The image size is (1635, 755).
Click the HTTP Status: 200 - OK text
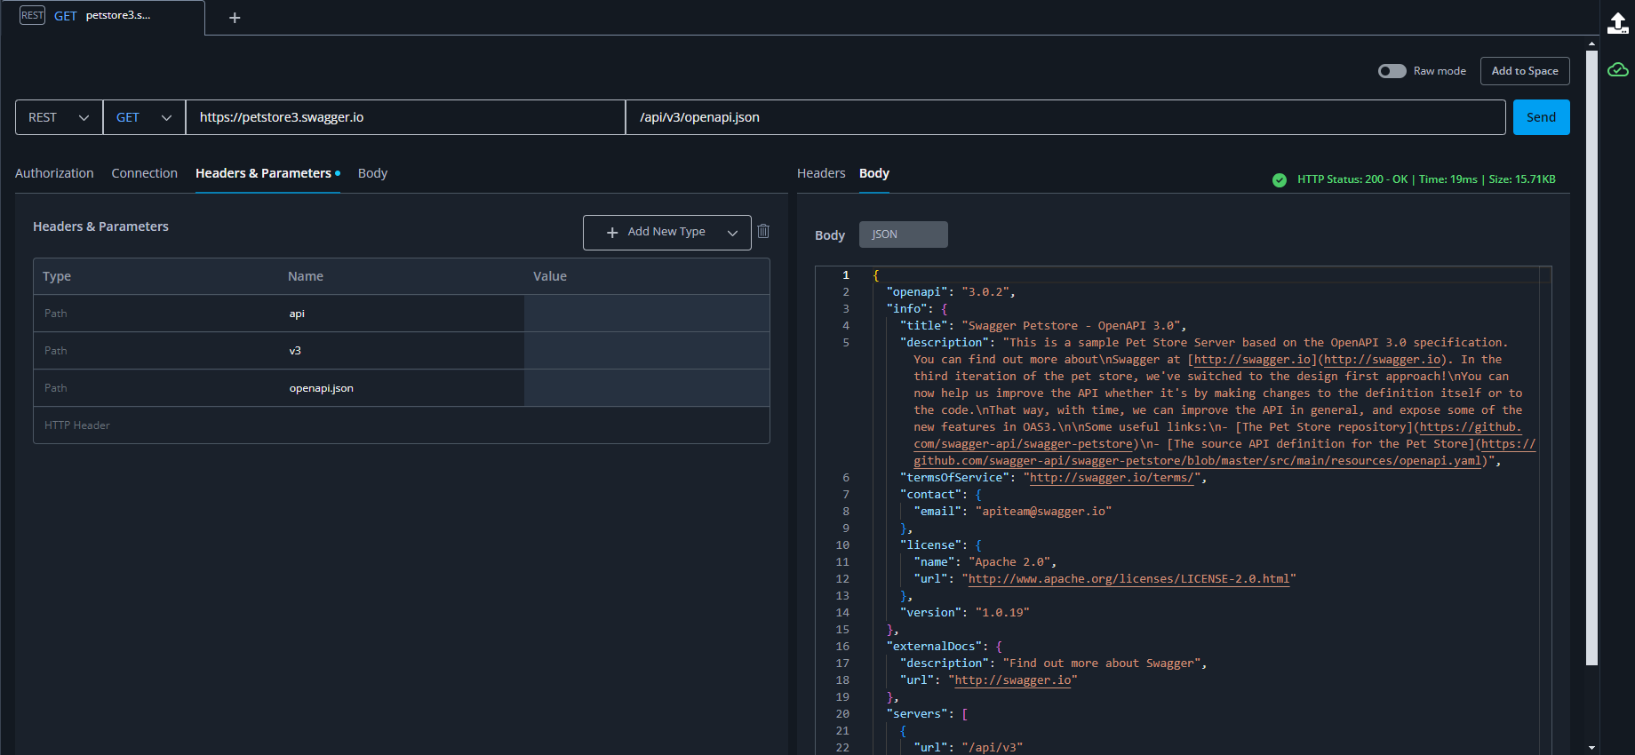tap(1352, 179)
